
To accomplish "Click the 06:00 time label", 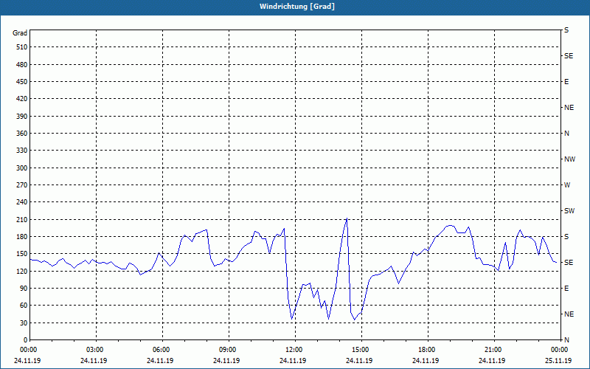I will [162, 350].
